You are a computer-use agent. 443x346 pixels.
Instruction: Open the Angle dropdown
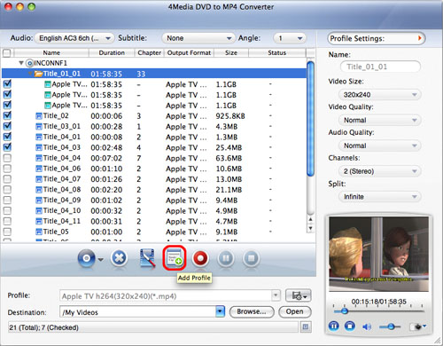click(290, 38)
